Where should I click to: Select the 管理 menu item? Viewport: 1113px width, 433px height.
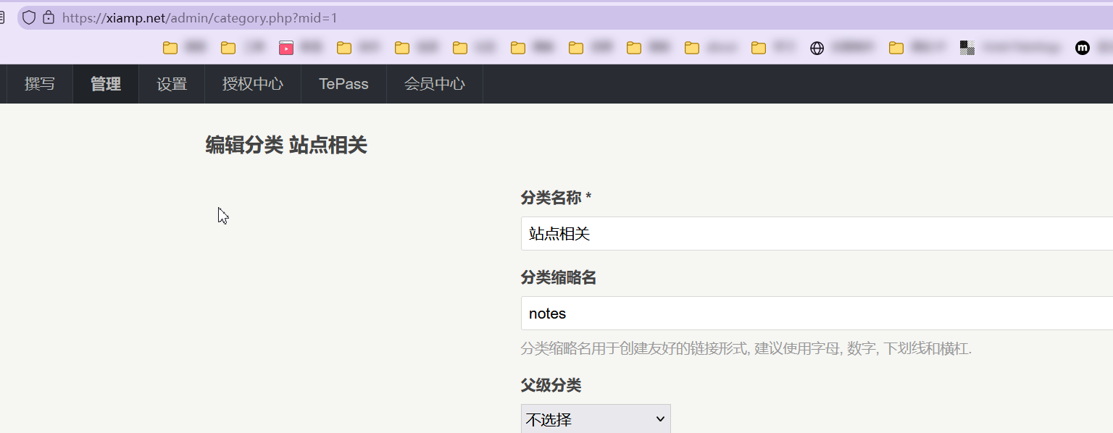pyautogui.click(x=104, y=83)
